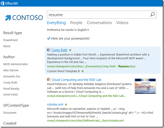
Task: Click green star icon next to rolodex.xml
Action: coord(66,104)
